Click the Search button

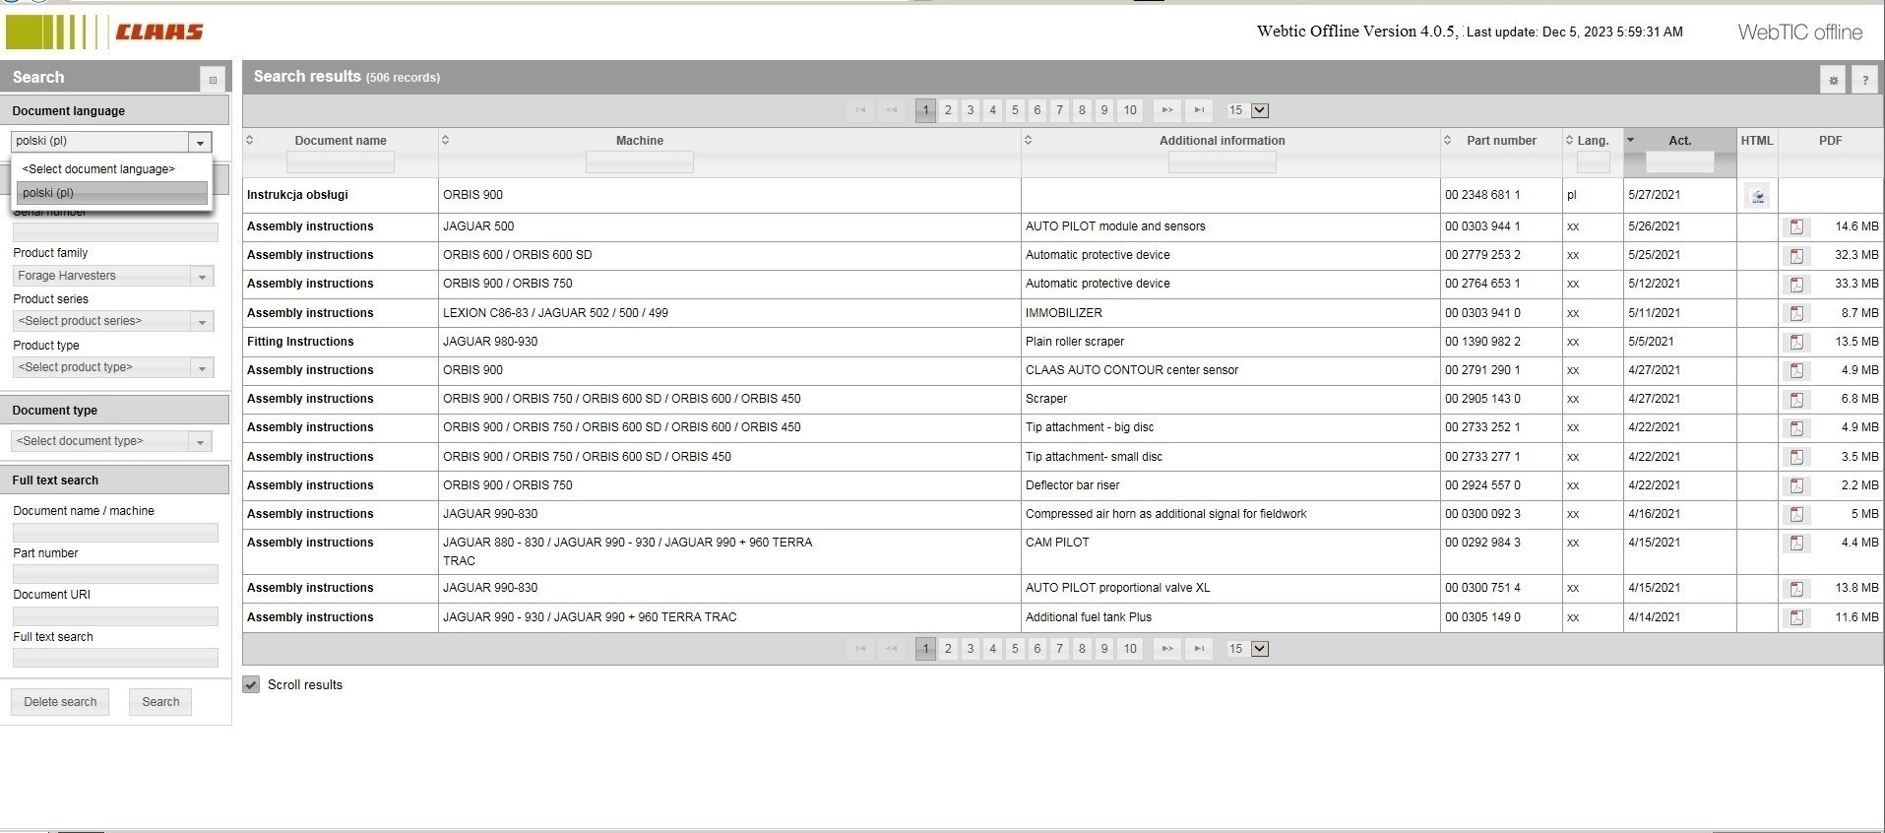(160, 702)
